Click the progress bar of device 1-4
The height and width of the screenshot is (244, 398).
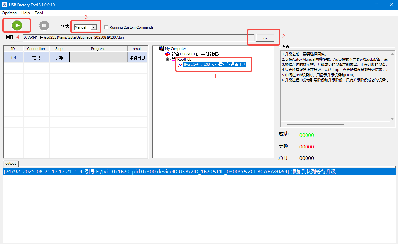(x=98, y=57)
